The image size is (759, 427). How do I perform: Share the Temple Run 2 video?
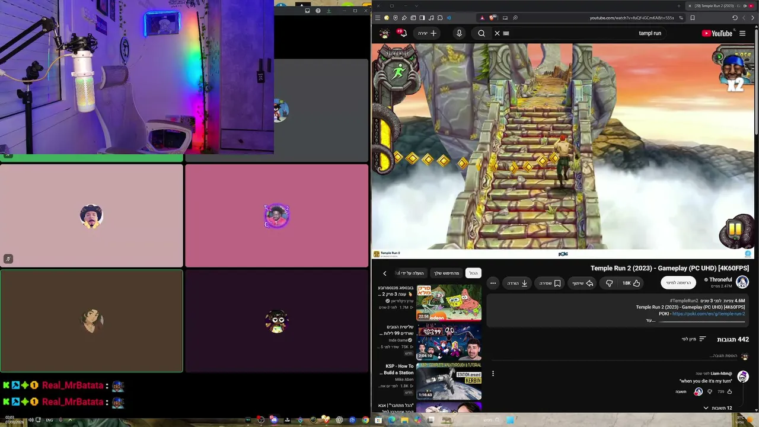(x=582, y=283)
